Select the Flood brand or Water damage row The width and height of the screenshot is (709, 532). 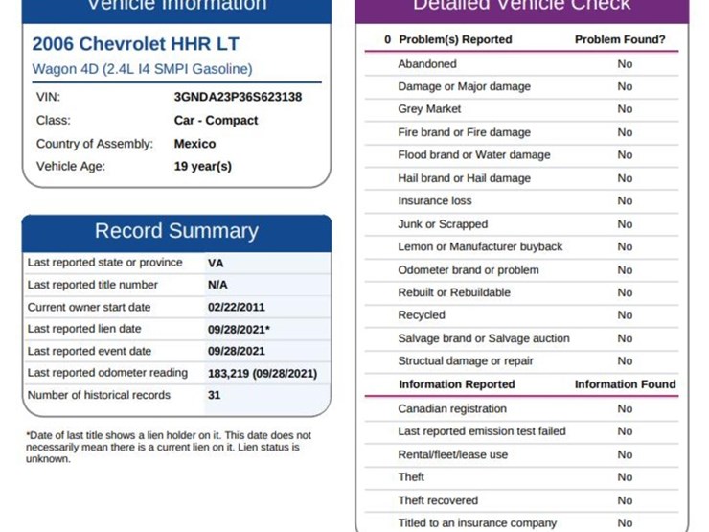474,155
